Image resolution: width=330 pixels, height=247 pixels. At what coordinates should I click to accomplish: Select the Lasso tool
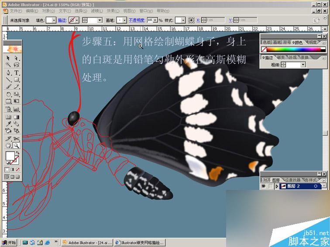(17, 64)
